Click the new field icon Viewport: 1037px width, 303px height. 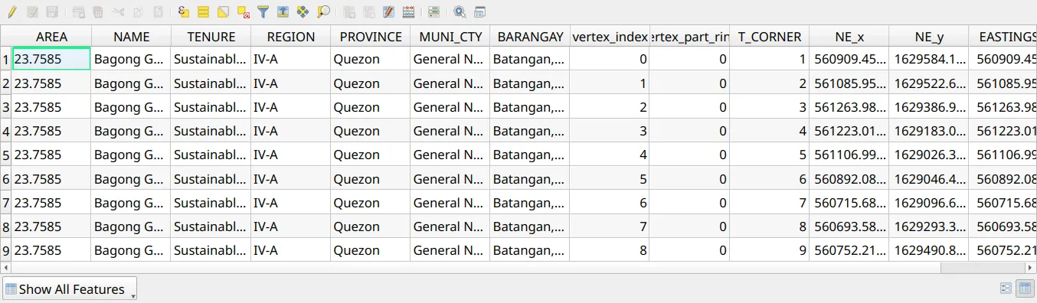click(x=348, y=12)
